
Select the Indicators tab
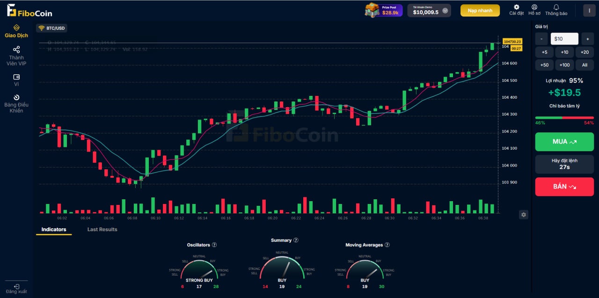point(54,230)
